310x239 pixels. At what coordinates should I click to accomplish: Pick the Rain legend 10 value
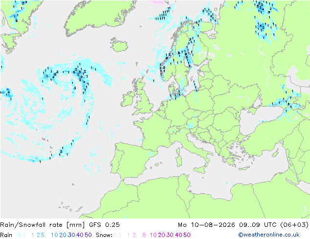(55, 235)
